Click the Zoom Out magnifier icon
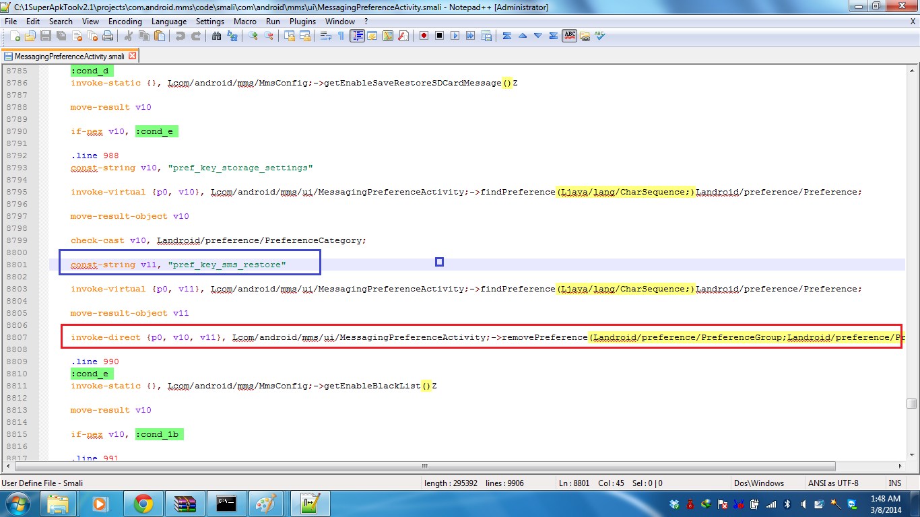 coord(268,36)
